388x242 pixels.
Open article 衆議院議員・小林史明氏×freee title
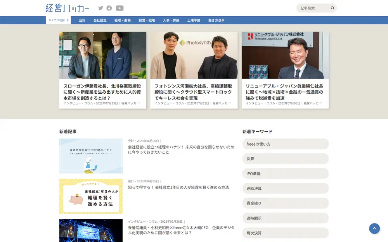pos(181,230)
